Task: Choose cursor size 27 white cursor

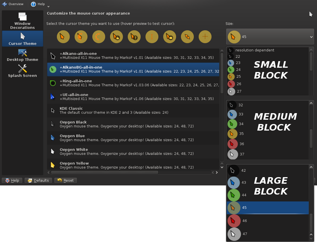Action: coord(268,91)
